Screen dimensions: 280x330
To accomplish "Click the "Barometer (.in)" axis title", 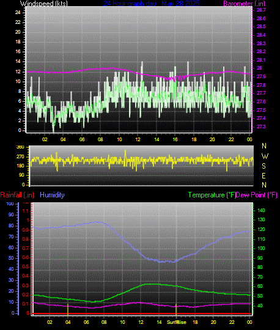I will coord(244,4).
